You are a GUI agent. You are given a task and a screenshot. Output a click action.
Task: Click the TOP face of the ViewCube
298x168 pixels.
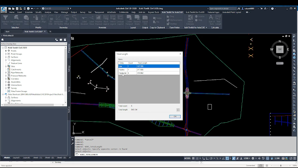(x=279, y=49)
